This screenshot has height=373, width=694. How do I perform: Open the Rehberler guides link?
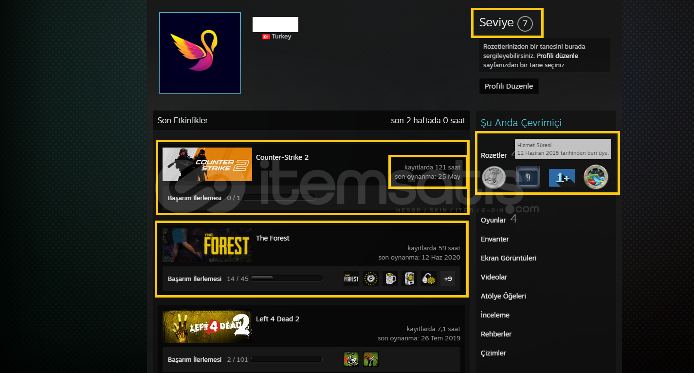tap(496, 334)
